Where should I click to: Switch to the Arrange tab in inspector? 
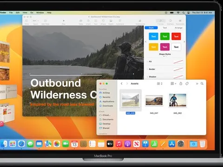[178, 28]
